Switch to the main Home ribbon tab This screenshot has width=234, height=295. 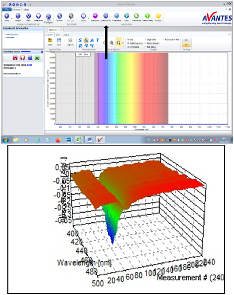pyautogui.click(x=17, y=9)
